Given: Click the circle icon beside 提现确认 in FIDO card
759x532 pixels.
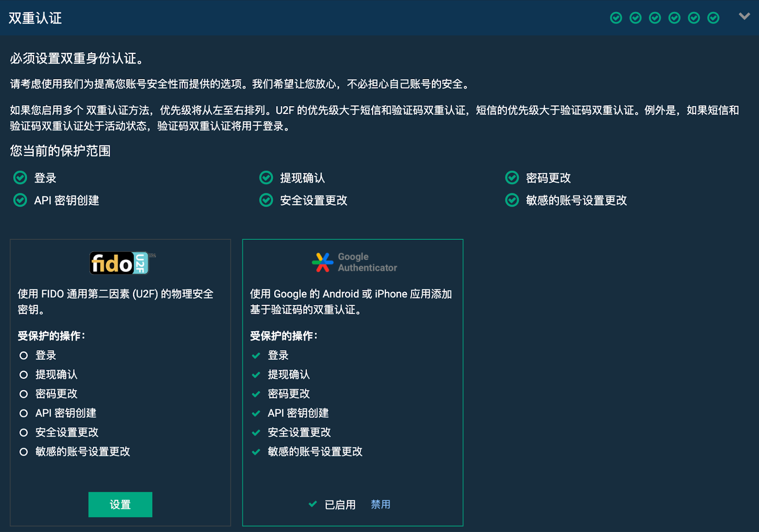Looking at the screenshot, I should click(24, 375).
